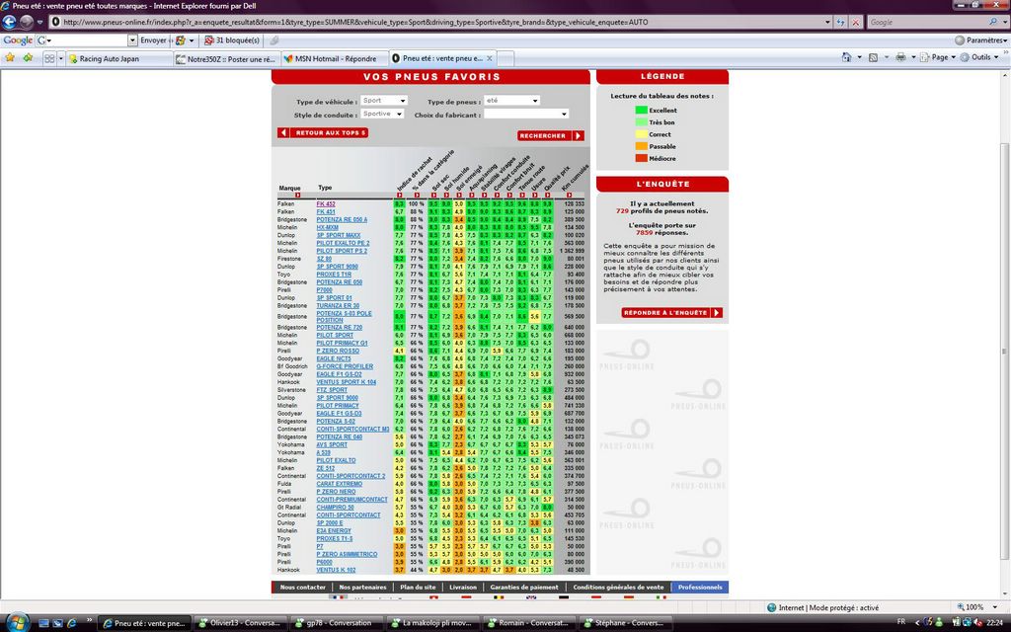Click the Show desktop quick-launch icon
The height and width of the screenshot is (632, 1011).
[43, 623]
